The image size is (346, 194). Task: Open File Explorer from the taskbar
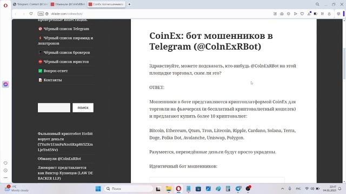(x=169, y=189)
